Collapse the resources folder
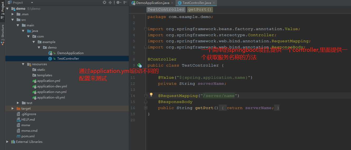The height and width of the screenshot is (150, 351). click(23, 64)
